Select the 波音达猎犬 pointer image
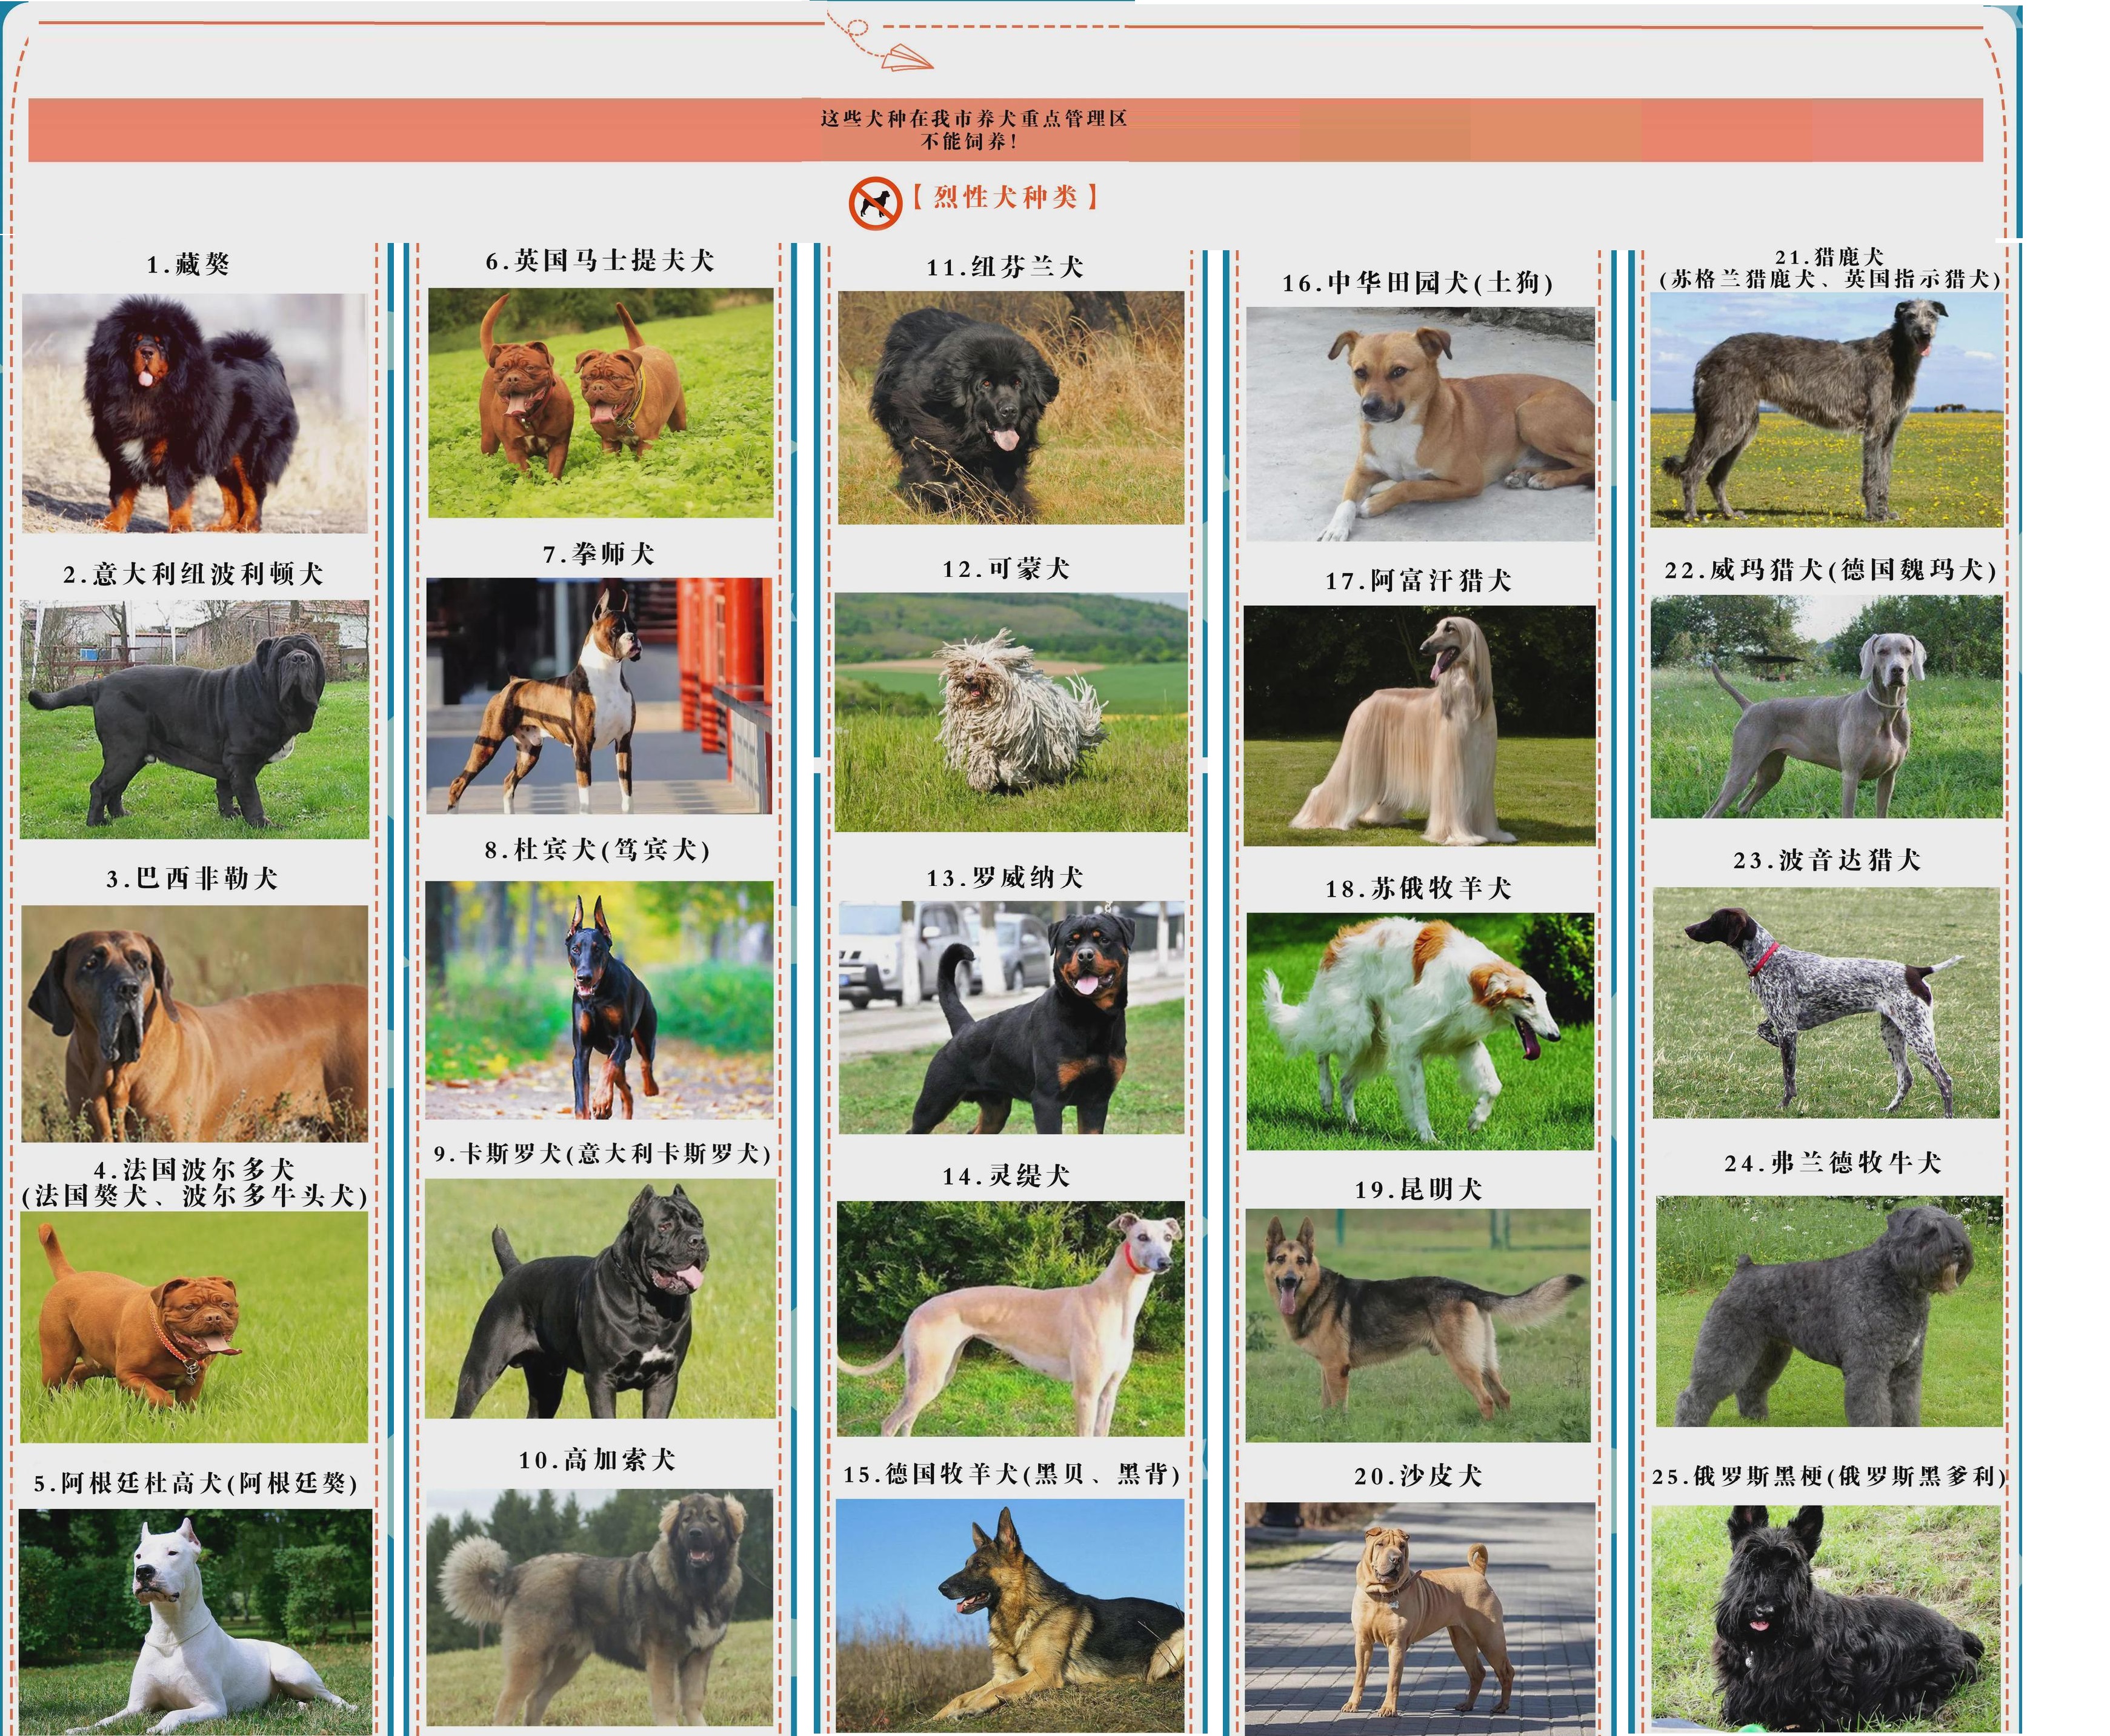This screenshot has height=1736, width=2110. click(x=1826, y=1002)
